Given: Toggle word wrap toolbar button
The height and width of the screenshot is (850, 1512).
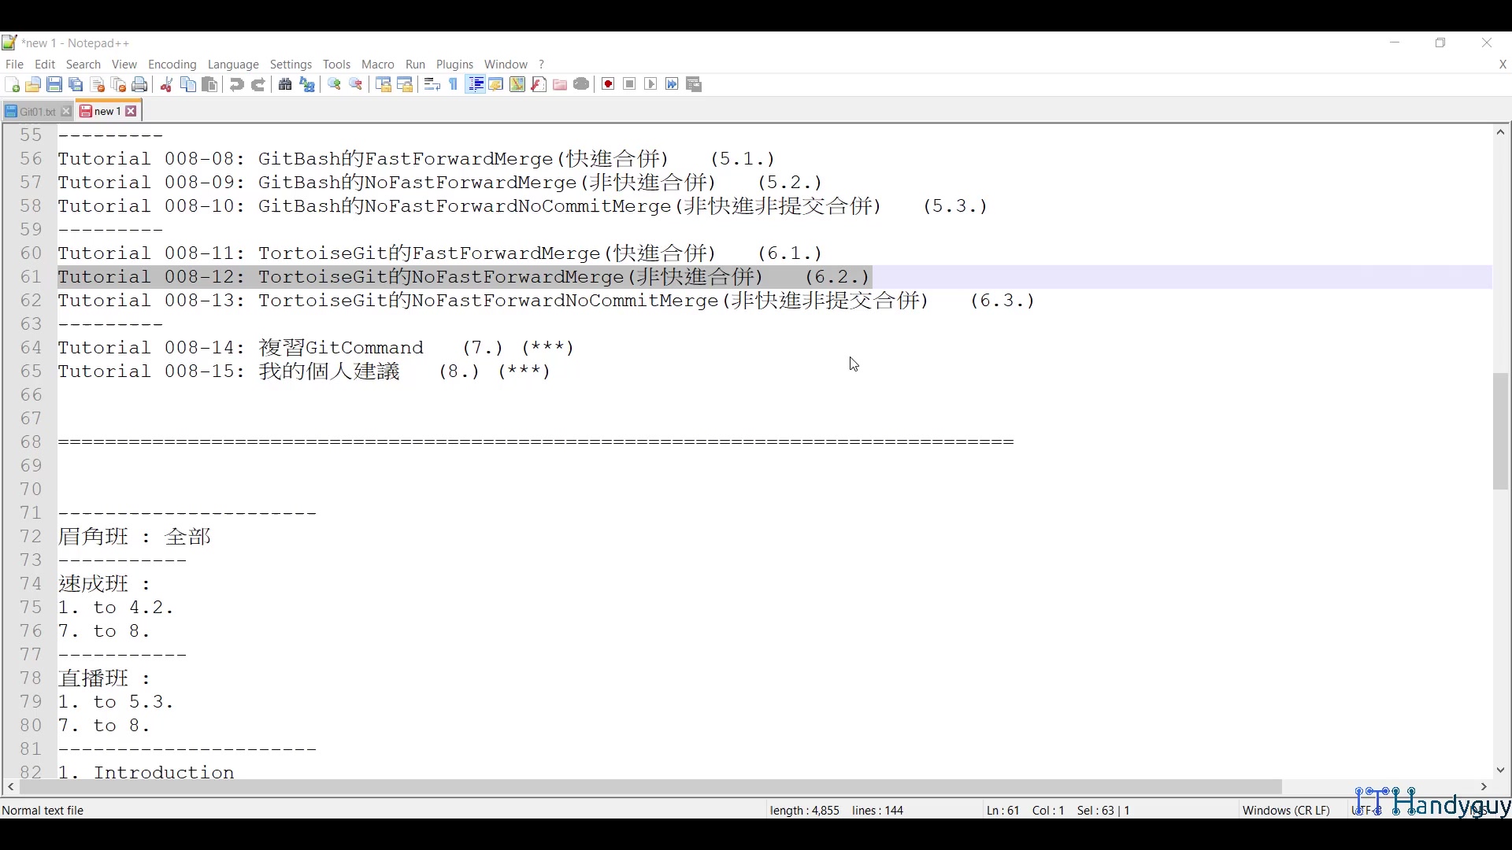Looking at the screenshot, I should tap(432, 85).
